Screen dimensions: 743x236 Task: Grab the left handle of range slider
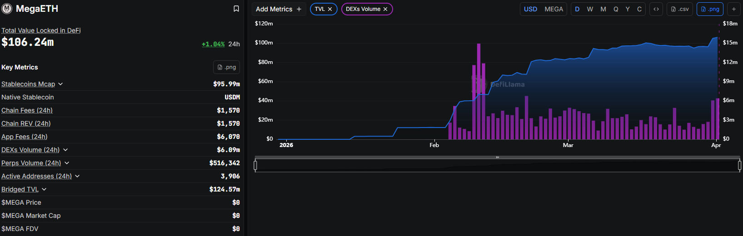click(x=255, y=166)
